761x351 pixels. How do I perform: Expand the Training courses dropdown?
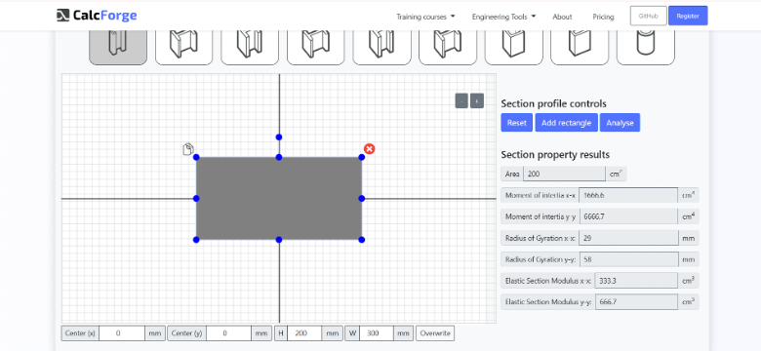click(425, 17)
